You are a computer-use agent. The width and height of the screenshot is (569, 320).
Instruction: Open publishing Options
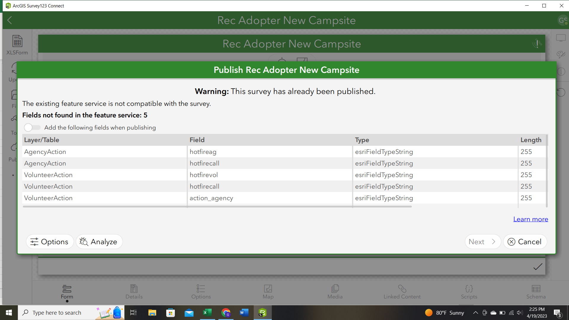tap(49, 241)
